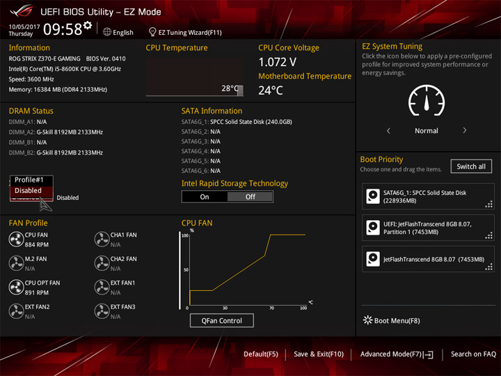This screenshot has width=501, height=376.
Task: Select the UEFI JetFlashTranscend Partition 1 boot item
Action: pyautogui.click(x=428, y=228)
